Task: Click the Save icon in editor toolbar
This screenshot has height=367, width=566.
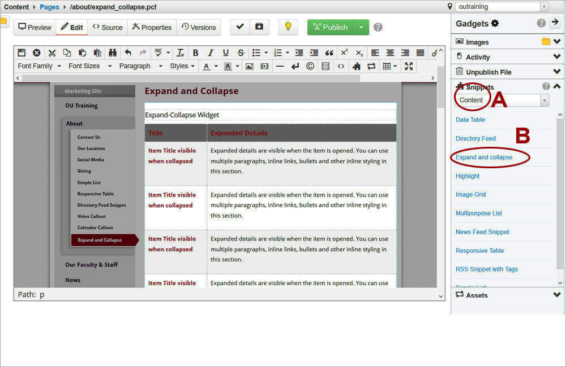Action: tap(22, 53)
